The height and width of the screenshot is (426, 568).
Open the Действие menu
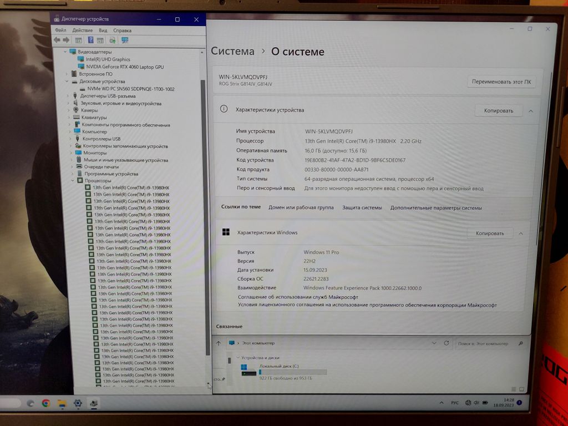[x=82, y=30]
